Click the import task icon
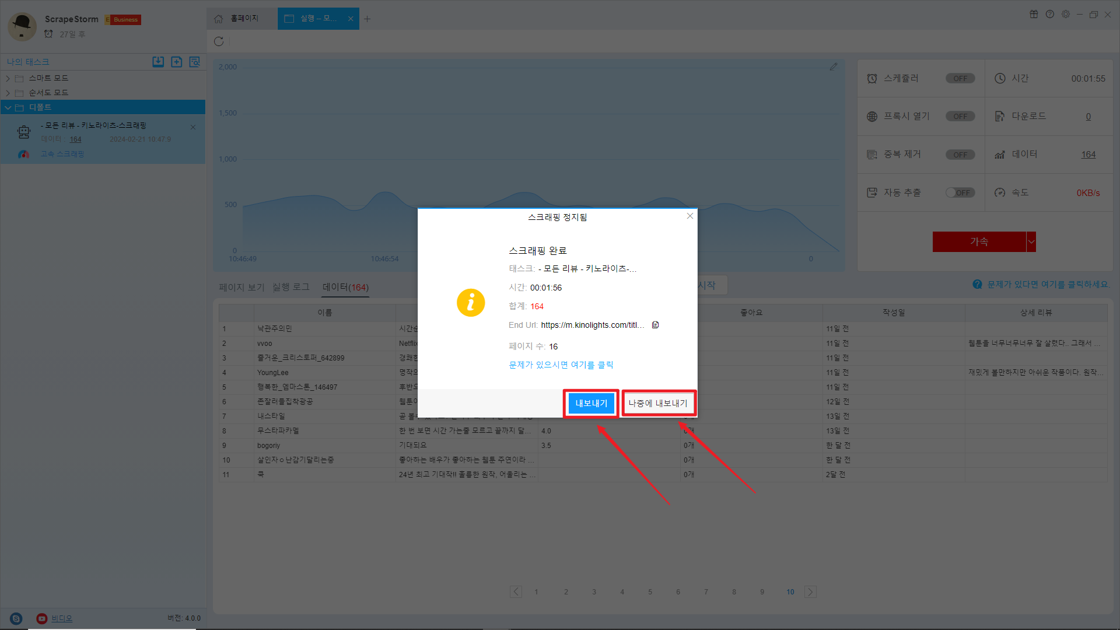 coord(158,62)
